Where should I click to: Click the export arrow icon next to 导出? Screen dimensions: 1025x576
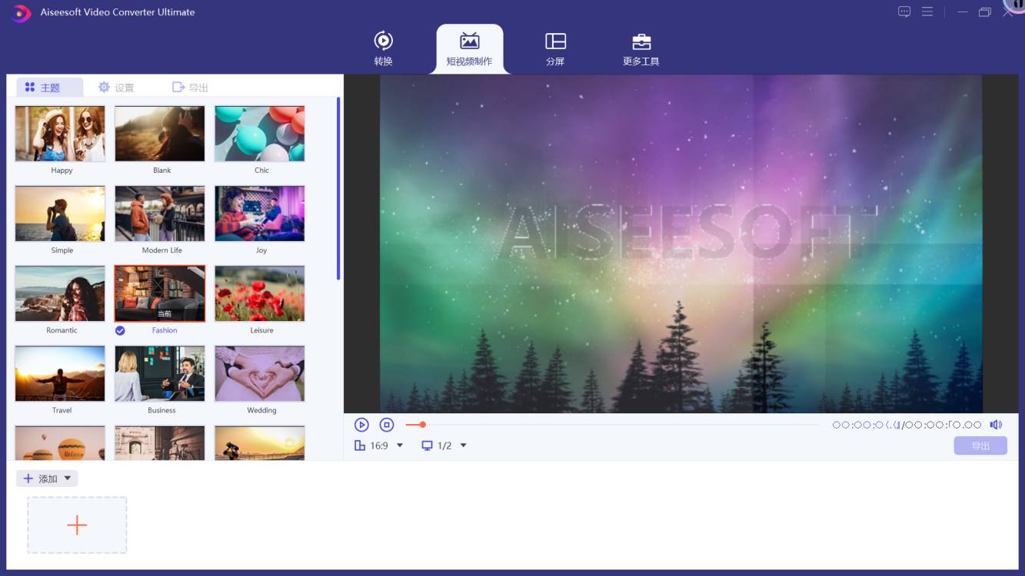[178, 87]
